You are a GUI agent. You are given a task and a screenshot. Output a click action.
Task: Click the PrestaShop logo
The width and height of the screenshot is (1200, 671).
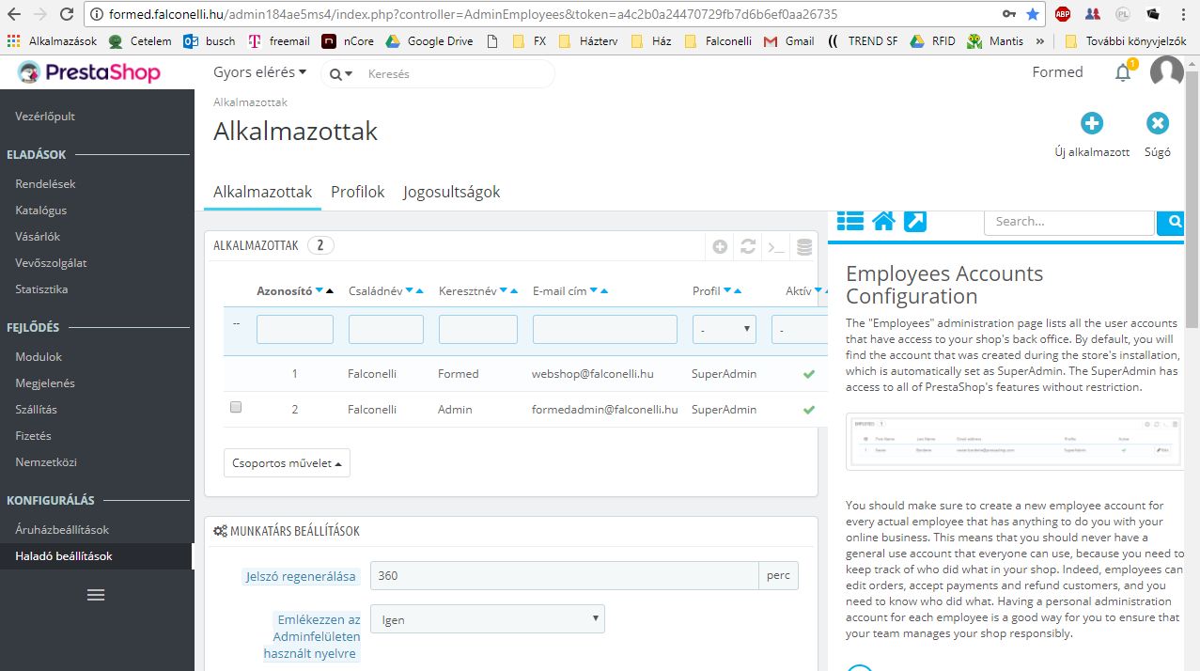[x=90, y=72]
